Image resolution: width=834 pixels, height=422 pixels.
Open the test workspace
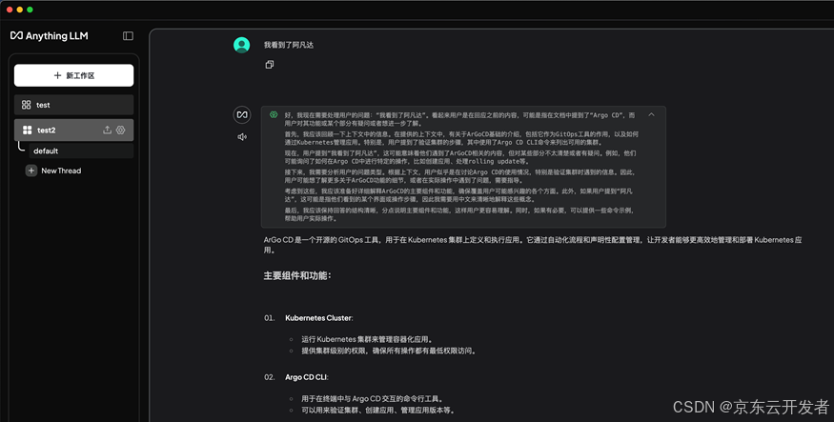click(x=74, y=105)
